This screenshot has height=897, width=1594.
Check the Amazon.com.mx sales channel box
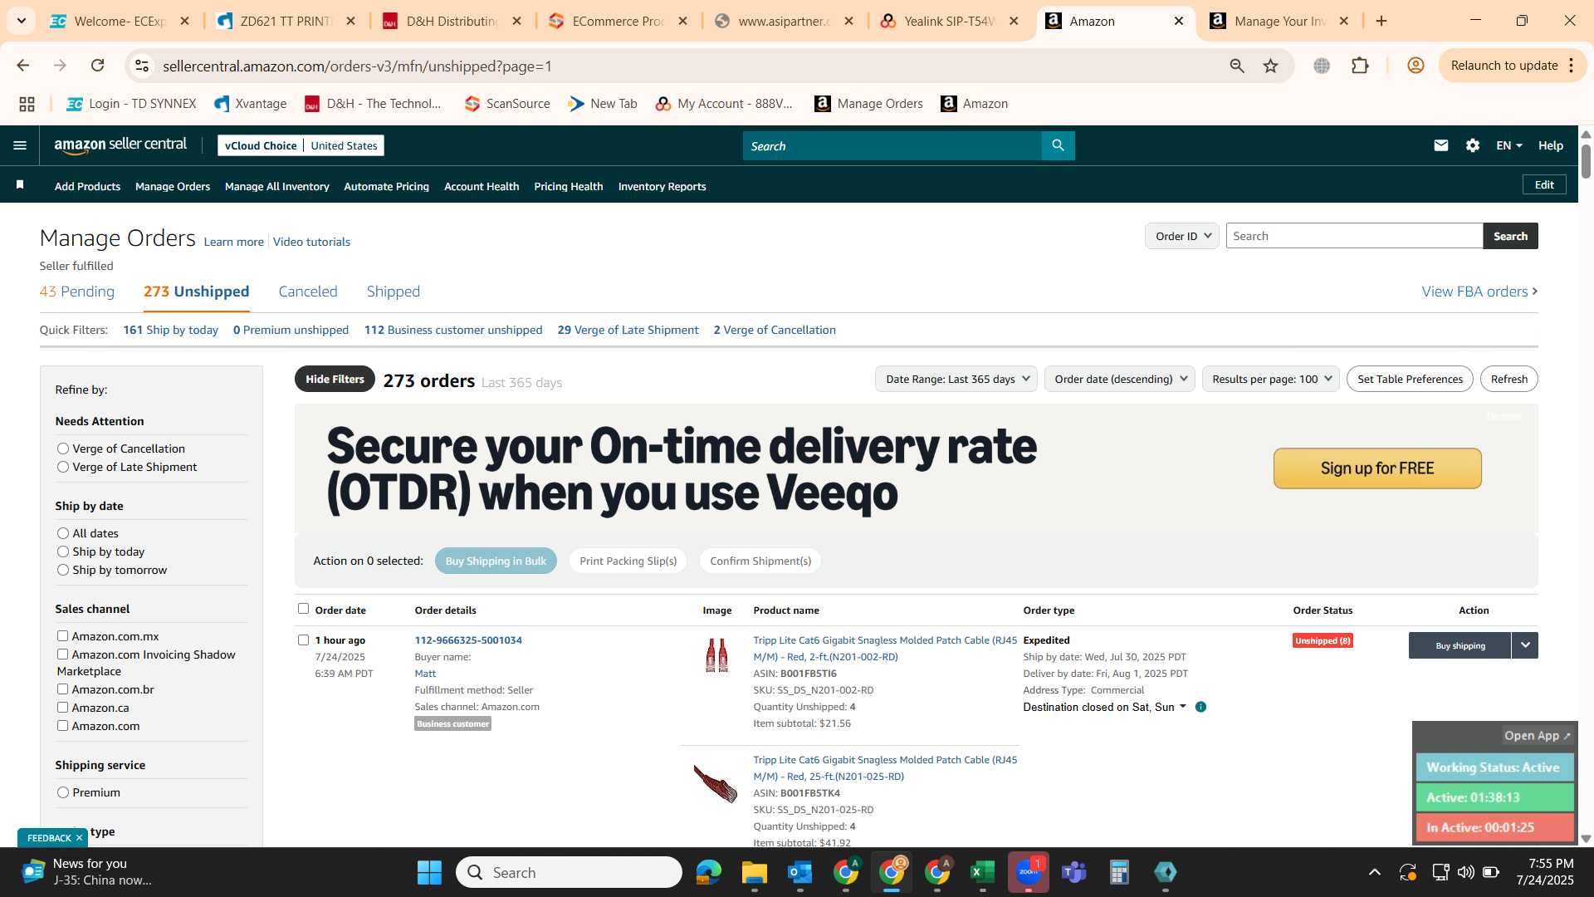[62, 635]
